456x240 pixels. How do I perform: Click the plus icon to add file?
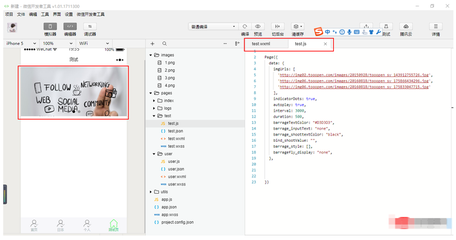152,44
